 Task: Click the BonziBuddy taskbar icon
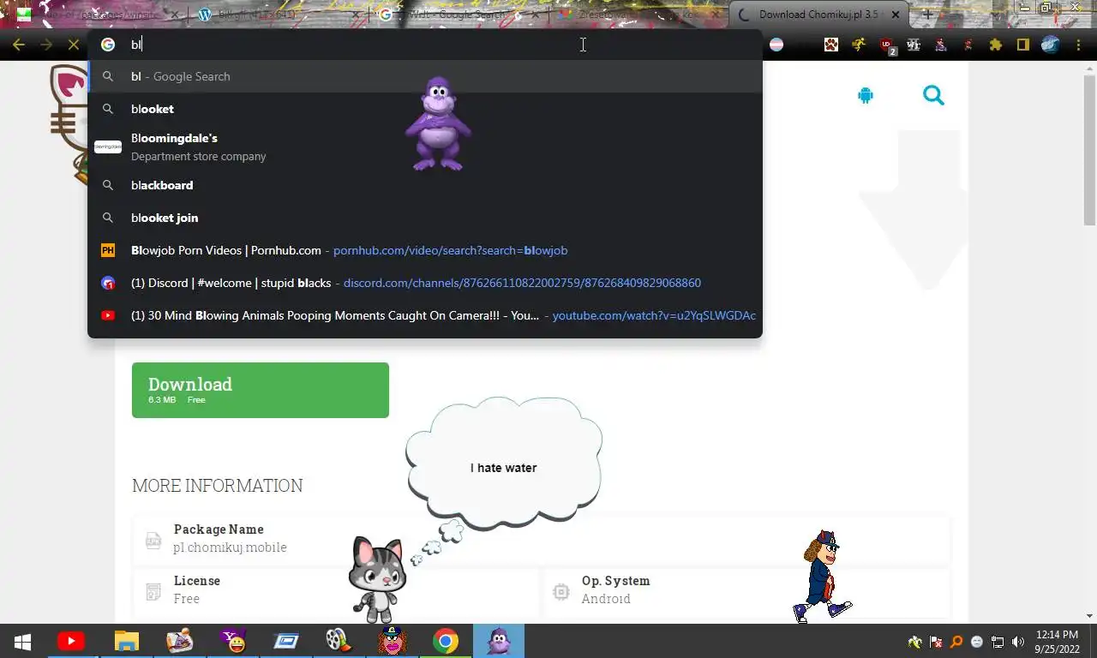pos(499,641)
